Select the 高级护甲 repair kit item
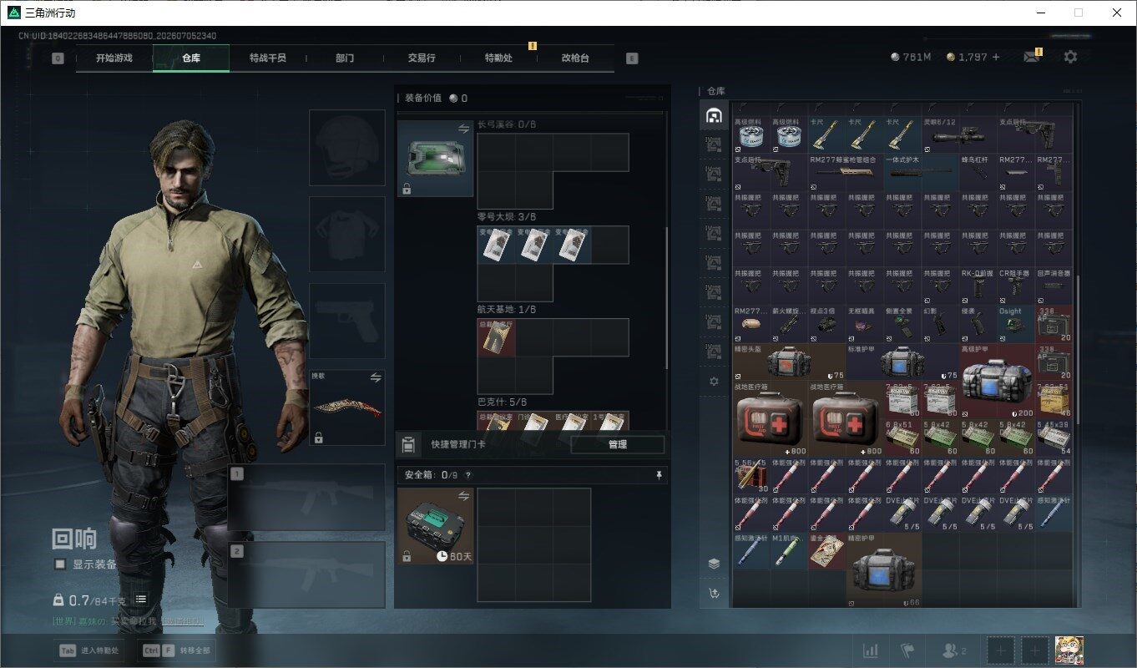 tap(997, 380)
